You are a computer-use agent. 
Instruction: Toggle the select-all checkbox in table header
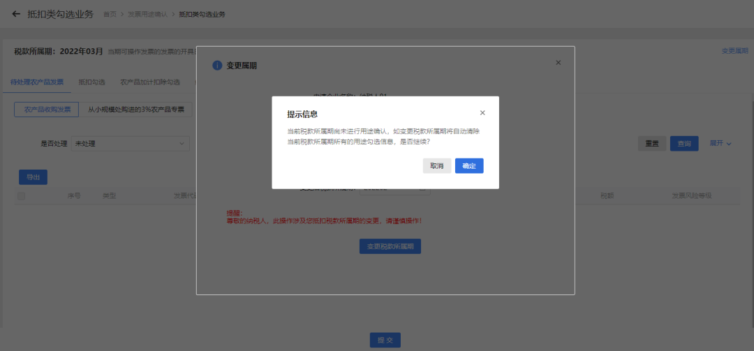[x=21, y=195]
